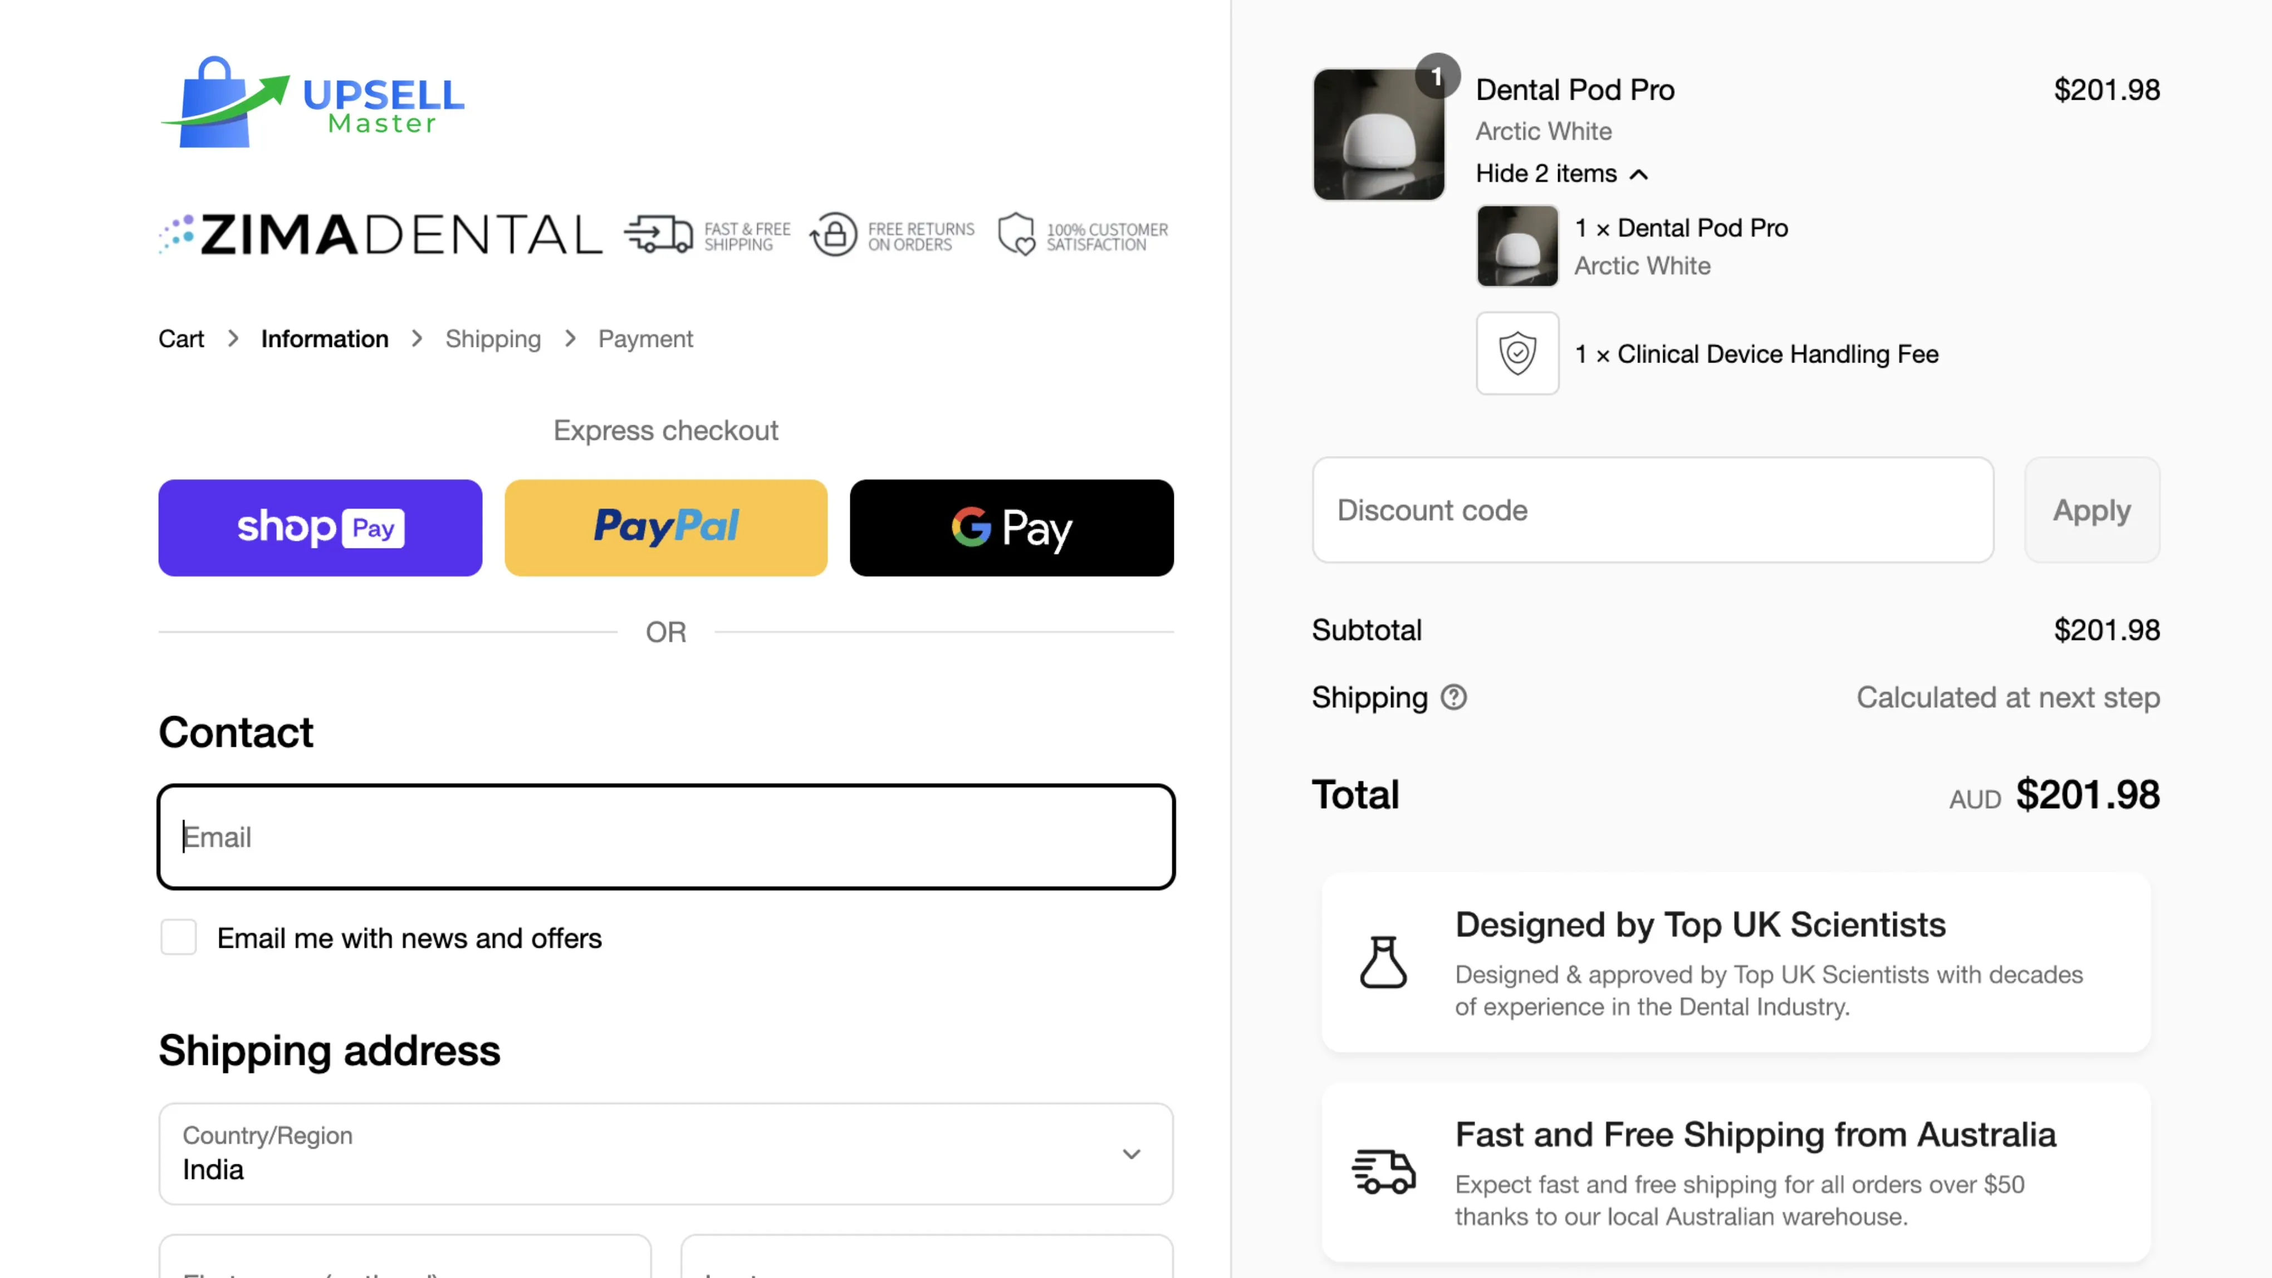Go back to Cart breadcrumb
2272x1278 pixels.
(x=181, y=339)
